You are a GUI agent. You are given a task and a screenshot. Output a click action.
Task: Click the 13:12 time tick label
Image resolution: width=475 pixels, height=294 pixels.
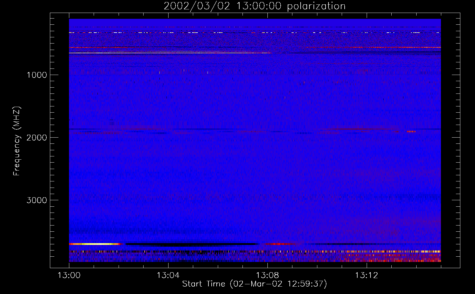pos(366,275)
